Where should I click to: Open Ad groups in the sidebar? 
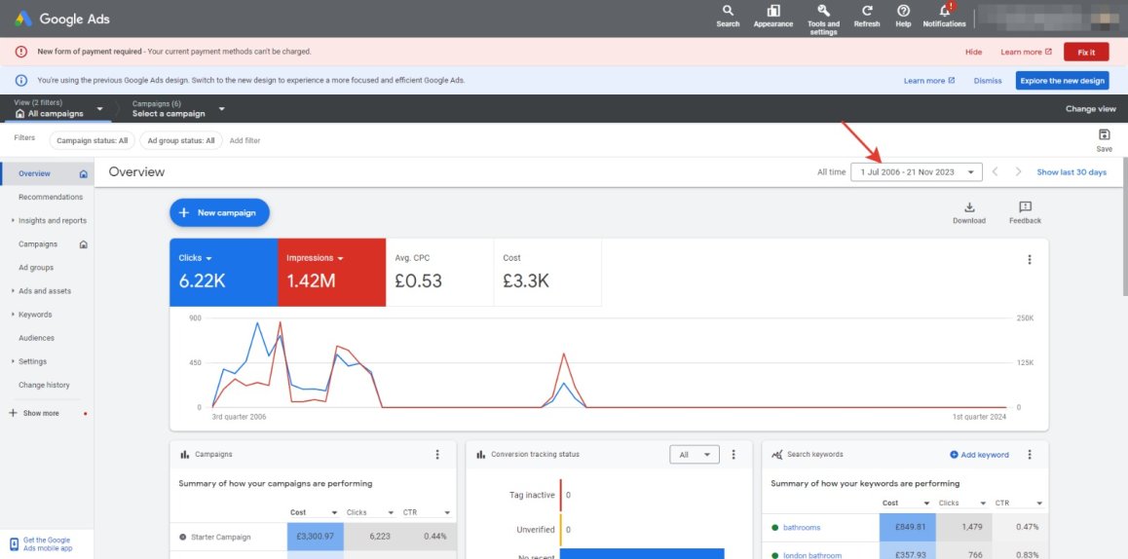point(36,268)
